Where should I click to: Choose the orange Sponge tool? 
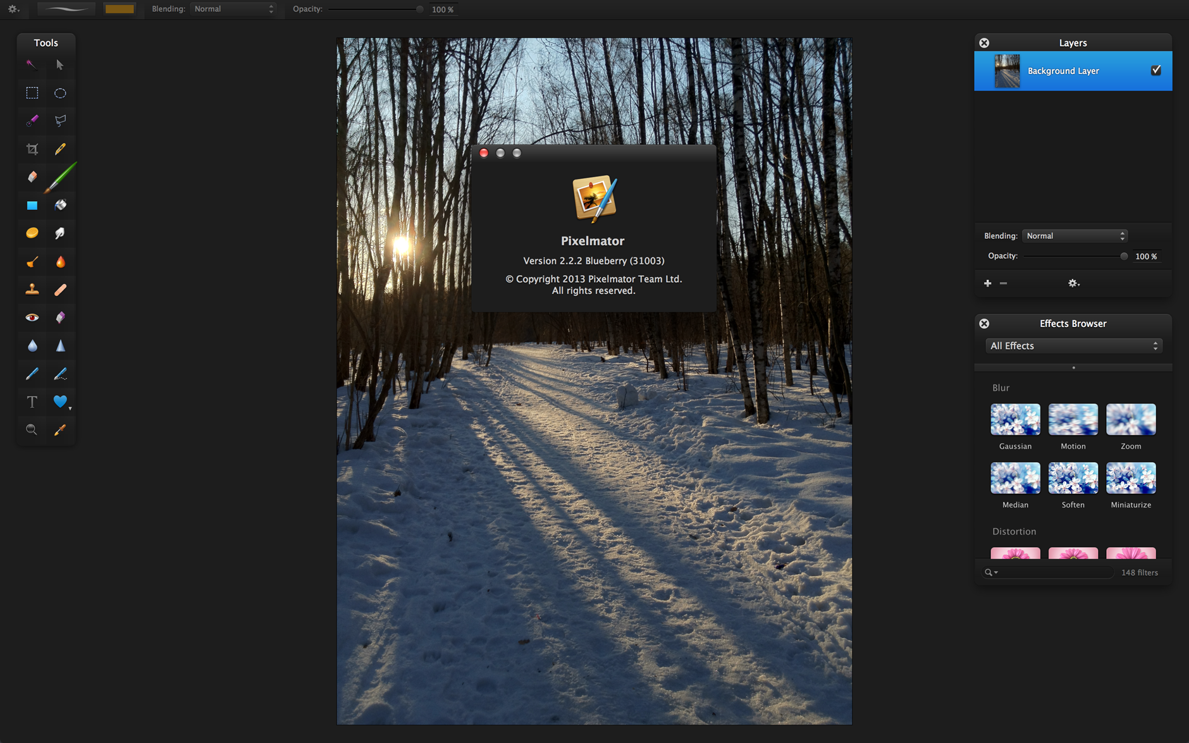coord(32,233)
